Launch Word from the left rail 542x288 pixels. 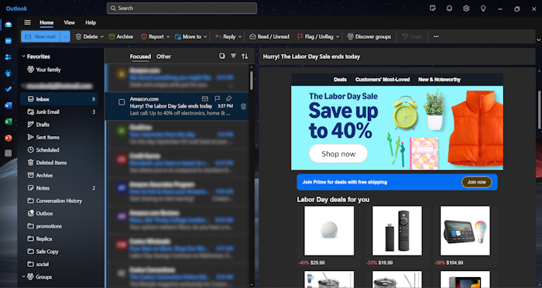tap(9, 105)
